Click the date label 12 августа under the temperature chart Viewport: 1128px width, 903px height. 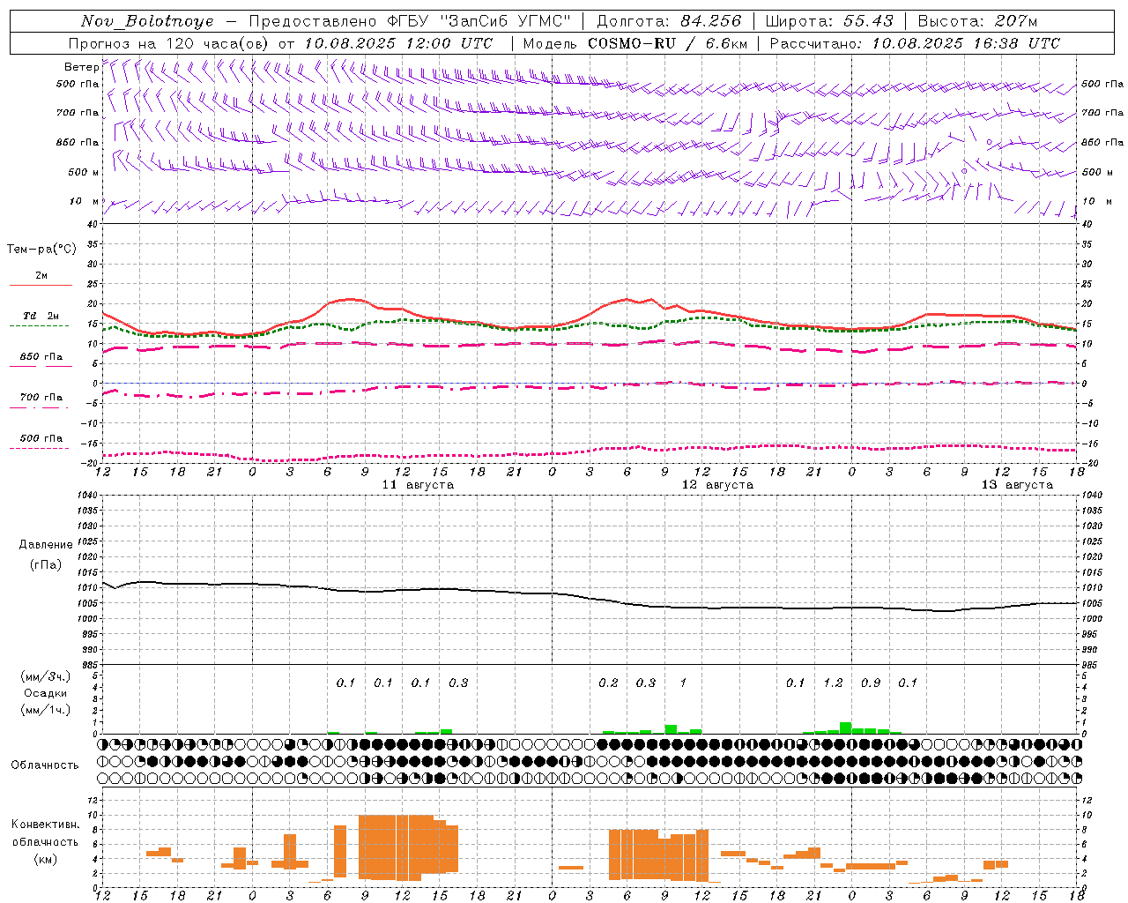pos(717,485)
